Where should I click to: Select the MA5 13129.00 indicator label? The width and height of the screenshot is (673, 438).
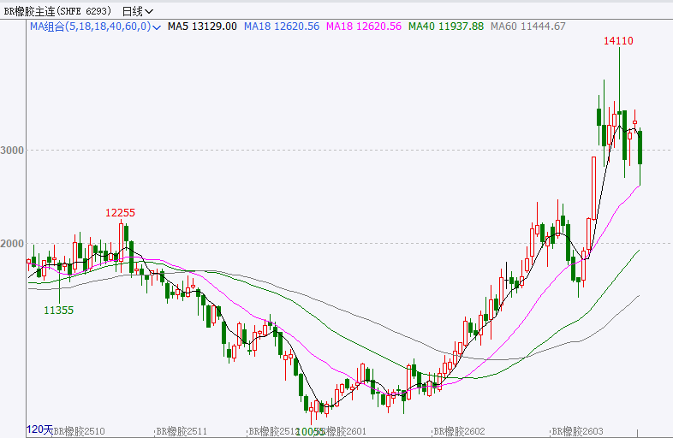pos(202,27)
